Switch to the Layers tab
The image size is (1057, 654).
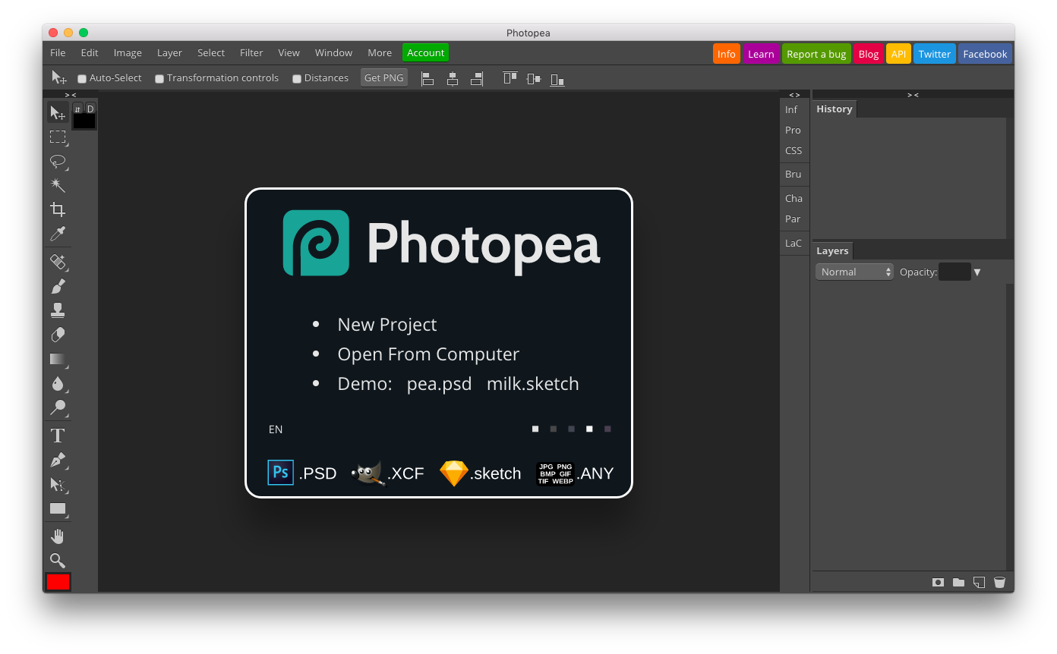(832, 251)
